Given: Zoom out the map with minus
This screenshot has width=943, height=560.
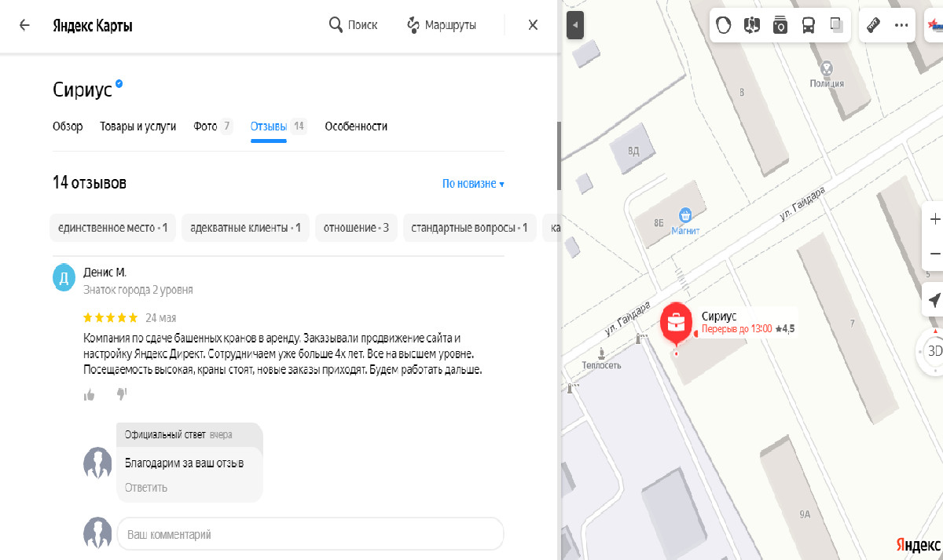Looking at the screenshot, I should point(934,254).
